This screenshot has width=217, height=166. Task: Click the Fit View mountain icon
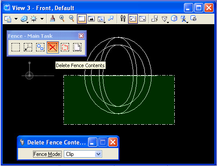pyautogui.click(x=91, y=19)
